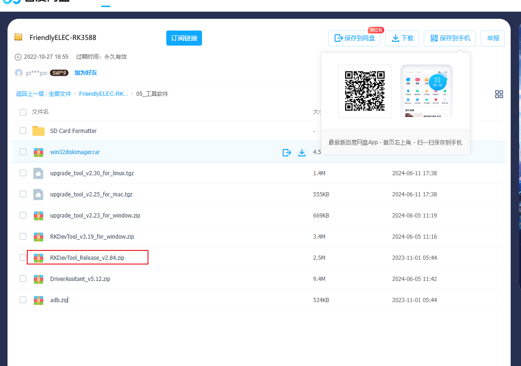
Task: Check DriverAssitant_v5.12.zip checkbox
Action: (x=23, y=279)
